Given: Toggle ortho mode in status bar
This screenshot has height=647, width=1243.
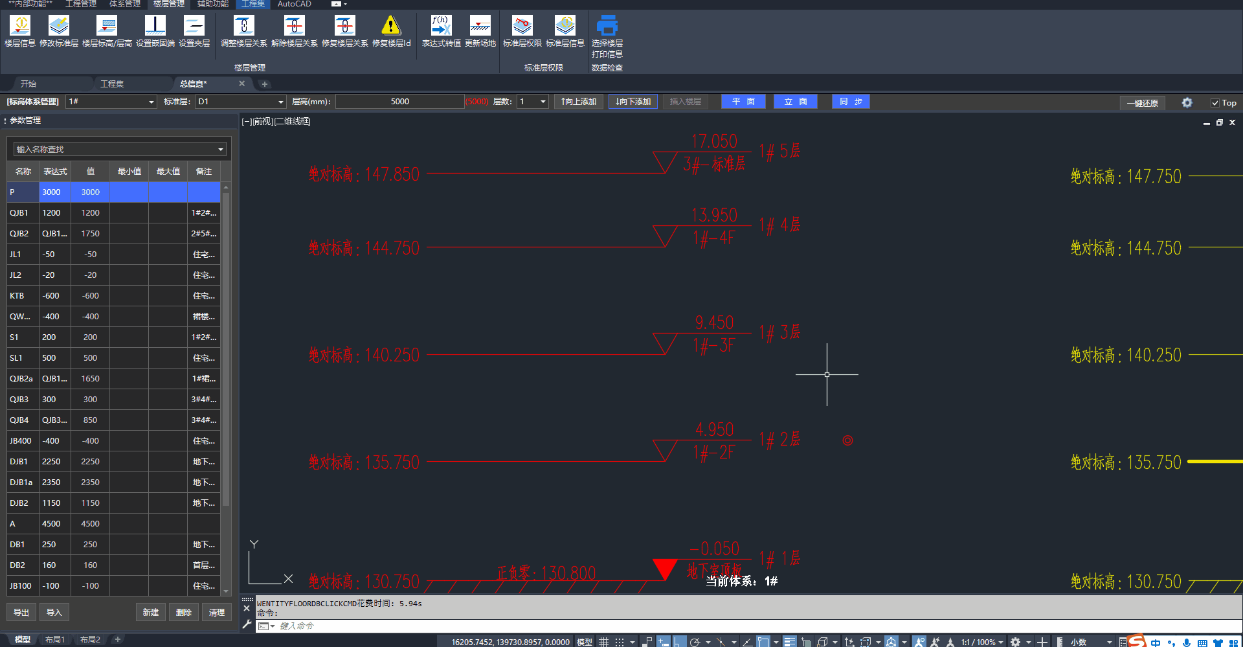Looking at the screenshot, I should pos(678,642).
